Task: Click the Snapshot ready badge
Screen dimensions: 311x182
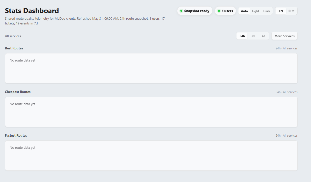Action: pyautogui.click(x=195, y=11)
